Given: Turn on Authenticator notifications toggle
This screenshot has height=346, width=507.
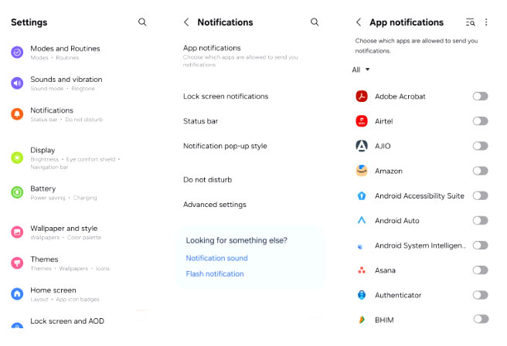Looking at the screenshot, I should [x=480, y=295].
